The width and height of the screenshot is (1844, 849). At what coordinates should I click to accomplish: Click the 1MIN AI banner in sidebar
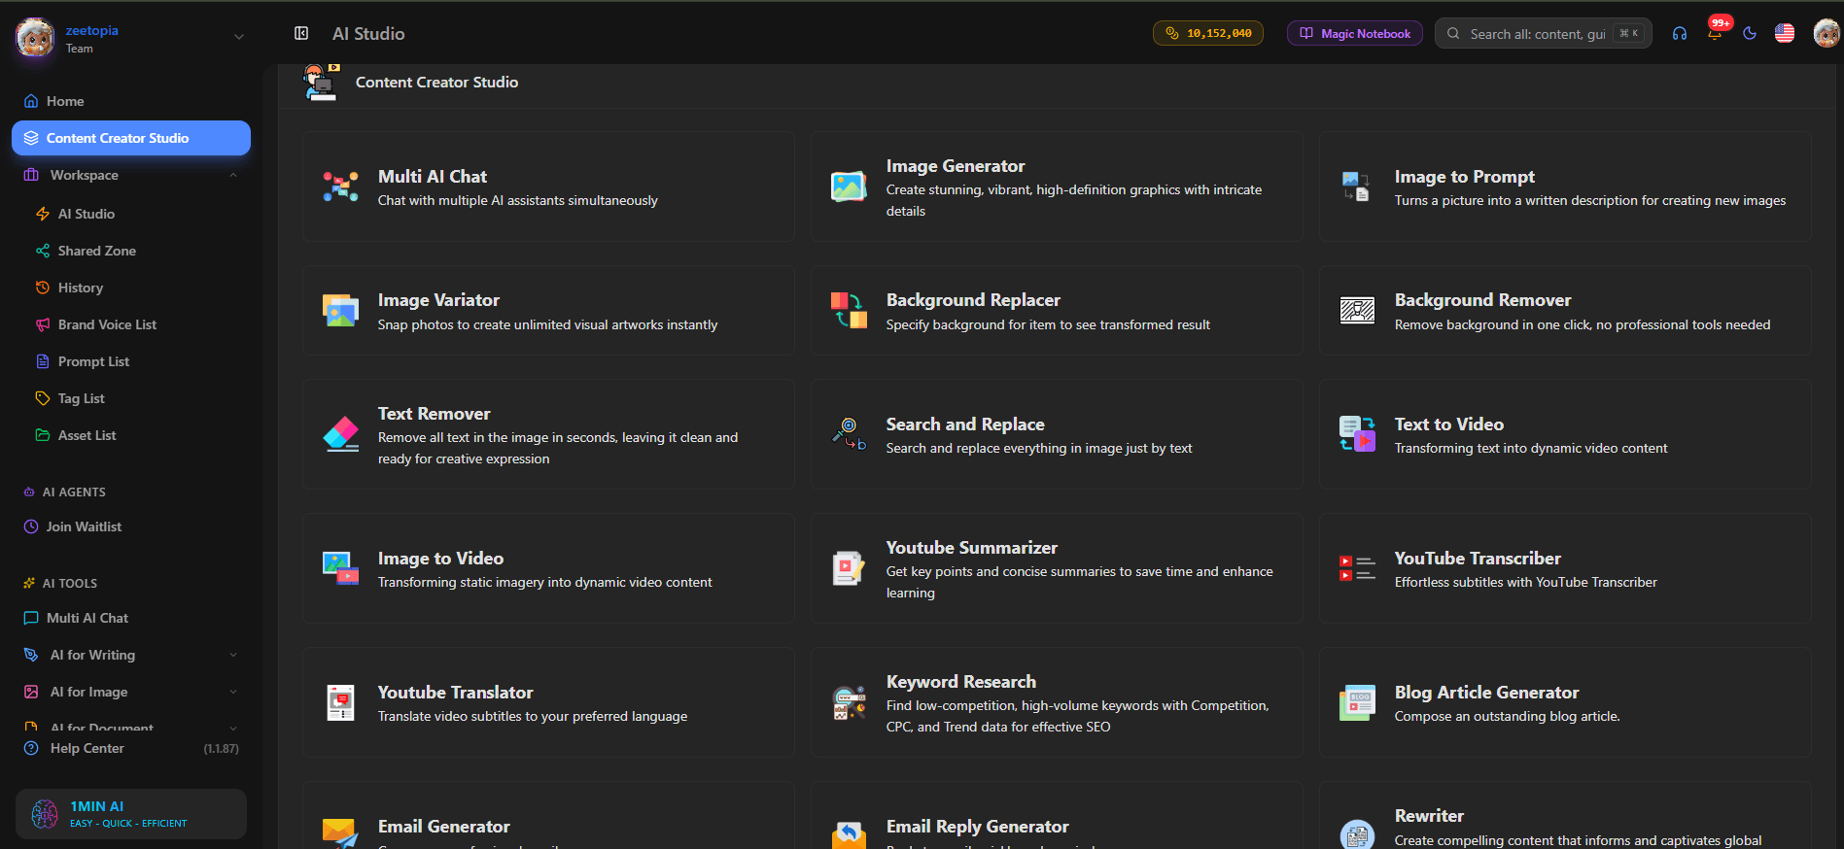pyautogui.click(x=131, y=814)
